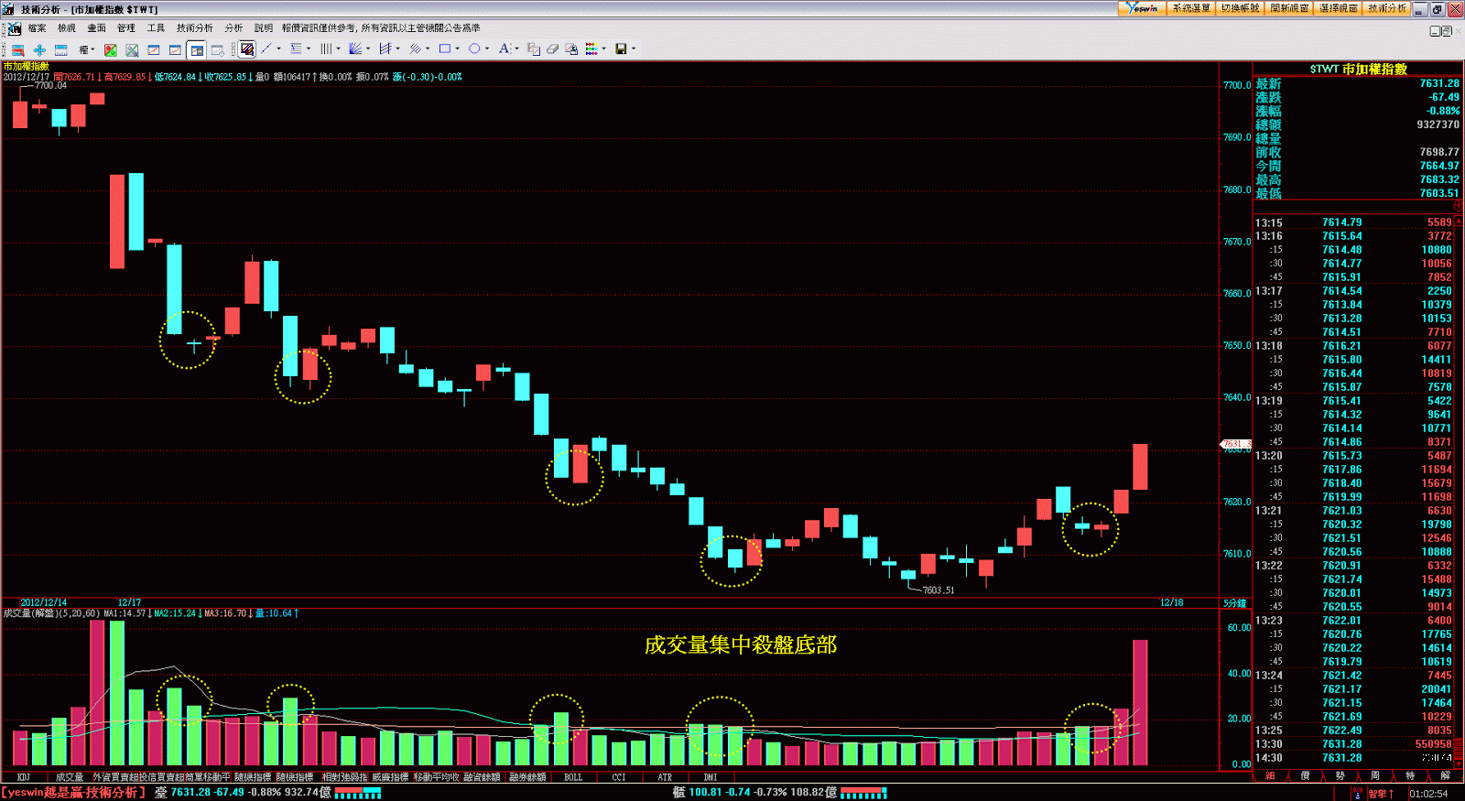The height and width of the screenshot is (801, 1465).
Task: Select the channel lines drawing tool
Action: 385,49
